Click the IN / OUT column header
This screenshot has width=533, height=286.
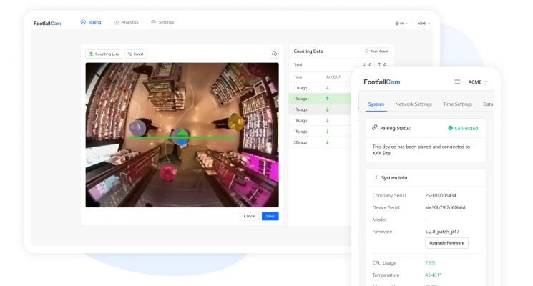pos(333,77)
